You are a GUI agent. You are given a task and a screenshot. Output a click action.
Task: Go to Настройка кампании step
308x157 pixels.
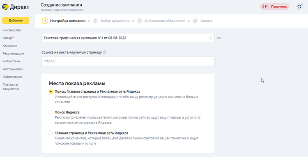pyautogui.click(x=68, y=21)
